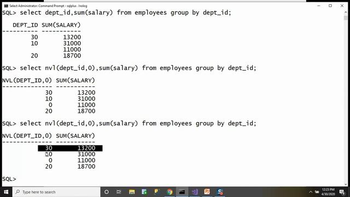Viewport: 350px width, 197px height.
Task: Click the Type here to search box
Action: pyautogui.click(x=56, y=192)
